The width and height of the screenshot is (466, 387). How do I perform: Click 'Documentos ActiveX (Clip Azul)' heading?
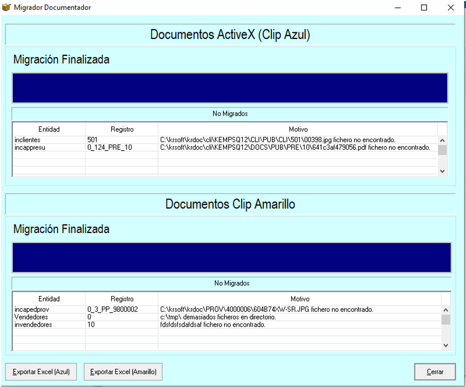[230, 35]
